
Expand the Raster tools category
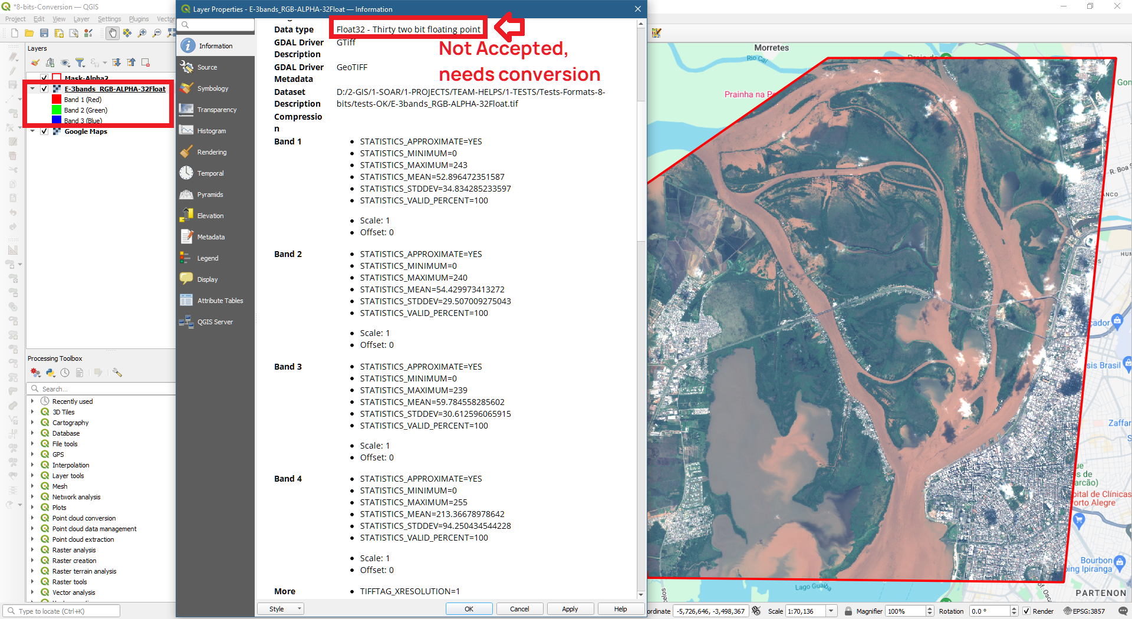click(33, 581)
